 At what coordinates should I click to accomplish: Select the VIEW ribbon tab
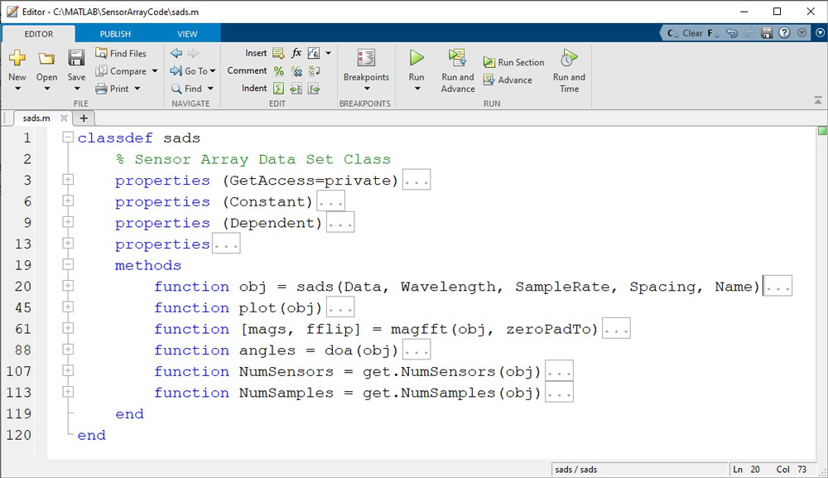pos(187,34)
